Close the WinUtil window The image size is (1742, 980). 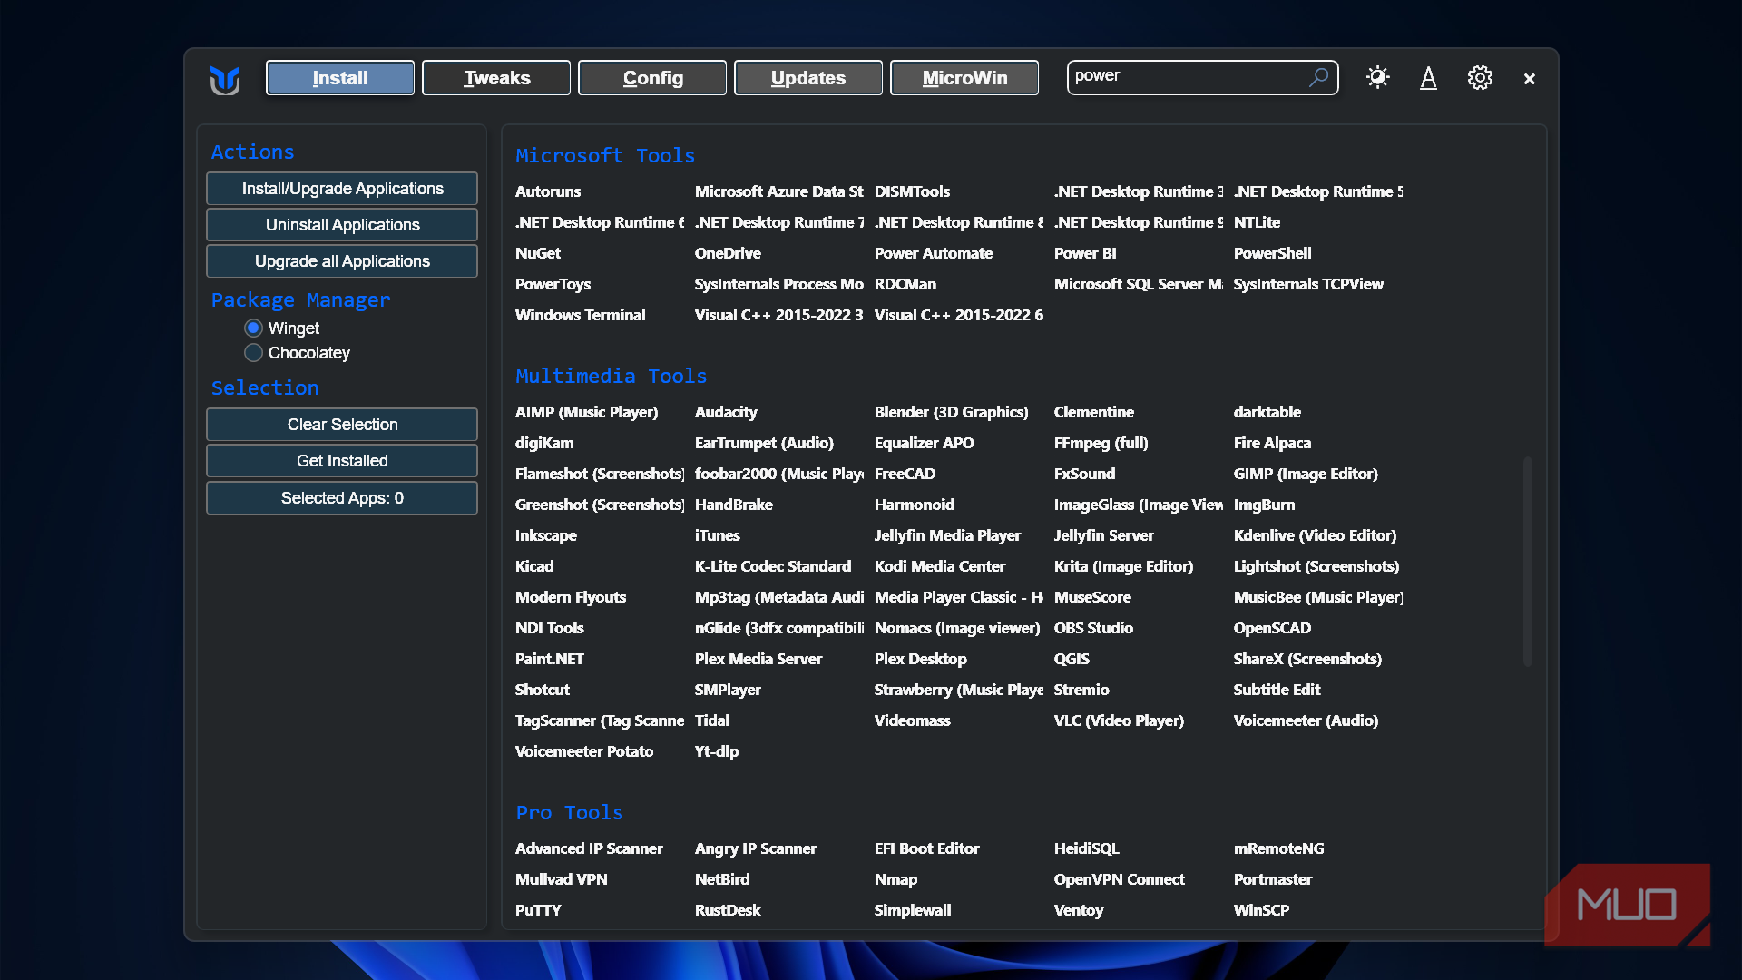click(x=1530, y=79)
